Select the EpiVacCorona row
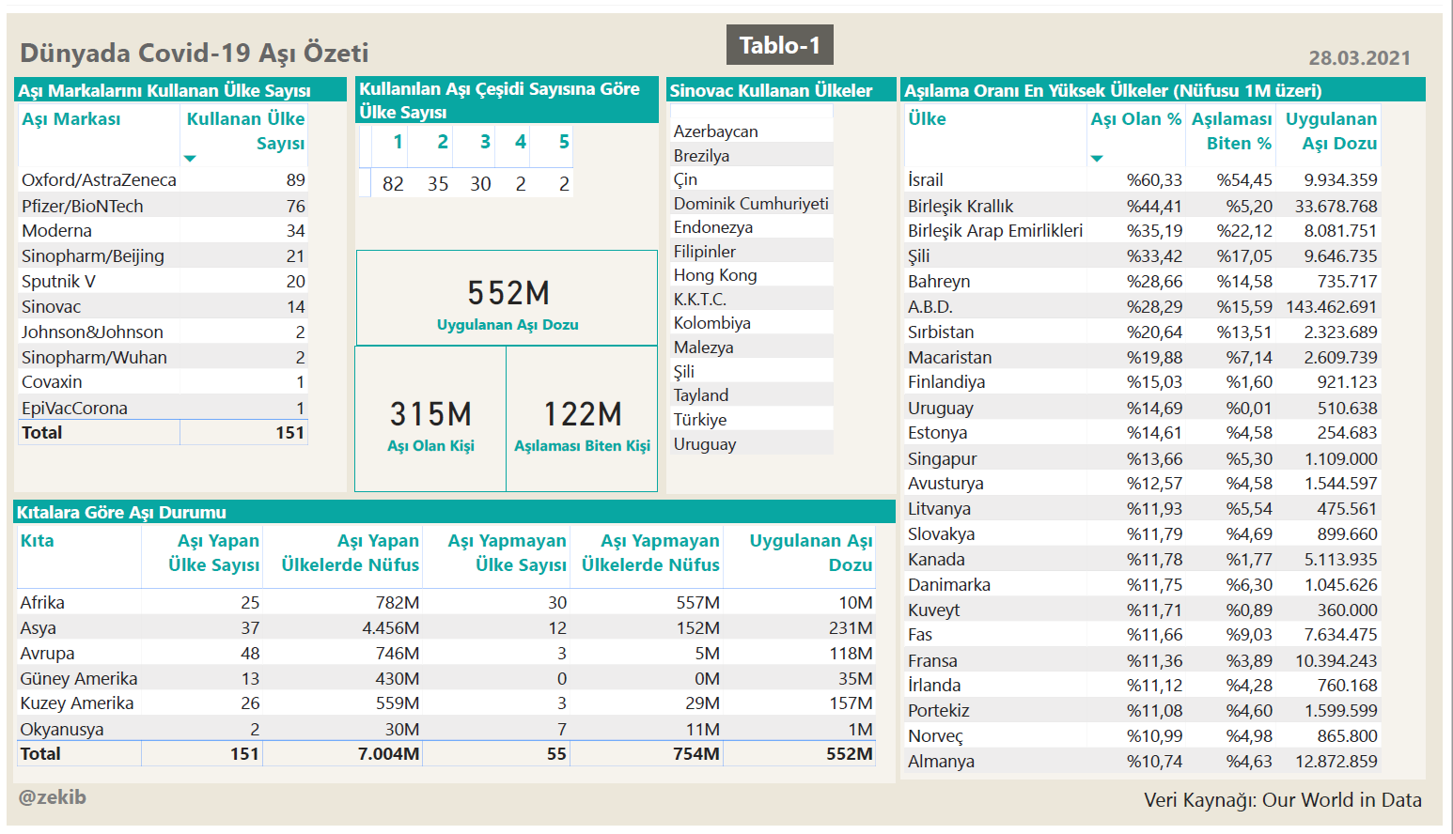The image size is (1453, 834). pyautogui.click(x=163, y=409)
